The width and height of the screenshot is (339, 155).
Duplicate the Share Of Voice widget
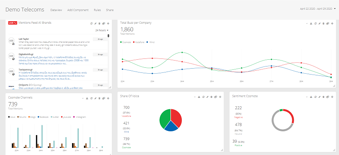(216, 97)
